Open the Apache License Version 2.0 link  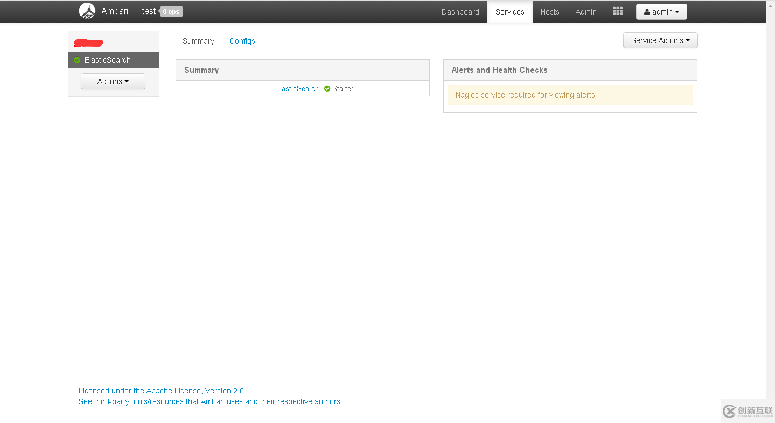point(162,391)
